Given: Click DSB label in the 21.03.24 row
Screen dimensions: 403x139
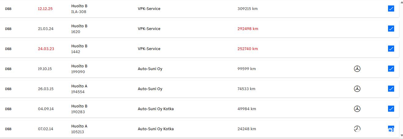Looking at the screenshot, I should click(8, 29).
